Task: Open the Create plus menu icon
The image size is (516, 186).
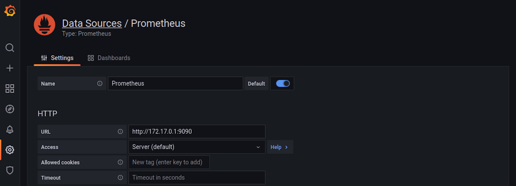Action: 10,68
